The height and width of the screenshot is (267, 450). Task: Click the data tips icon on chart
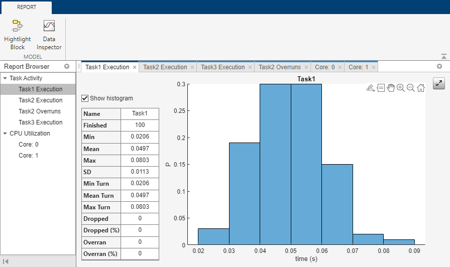click(x=381, y=88)
